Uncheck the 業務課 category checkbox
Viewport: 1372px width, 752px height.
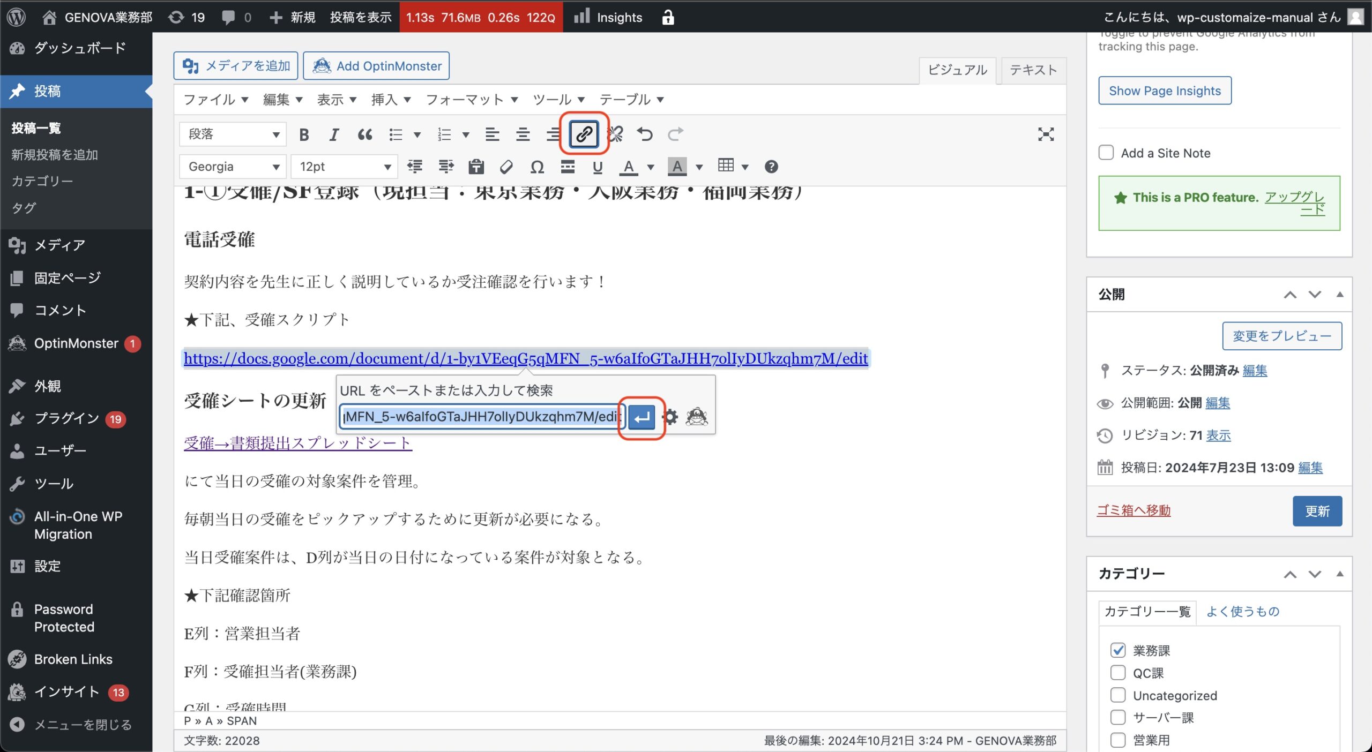tap(1118, 650)
